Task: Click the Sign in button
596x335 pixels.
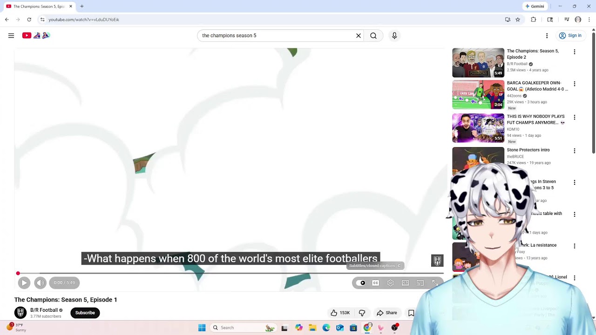Action: click(x=570, y=35)
